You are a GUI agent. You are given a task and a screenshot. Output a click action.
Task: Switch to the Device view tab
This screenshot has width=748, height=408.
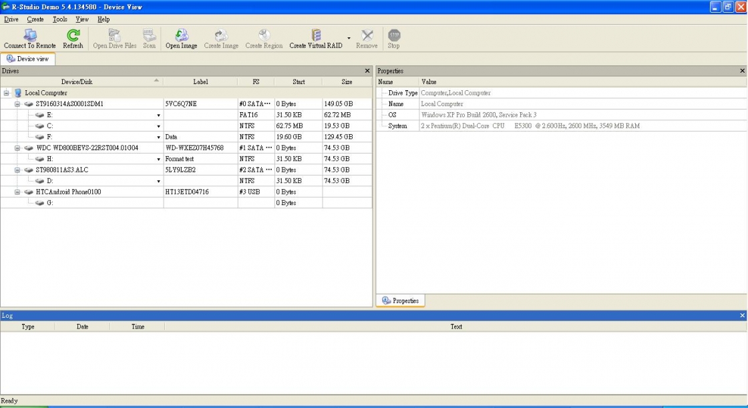(27, 59)
